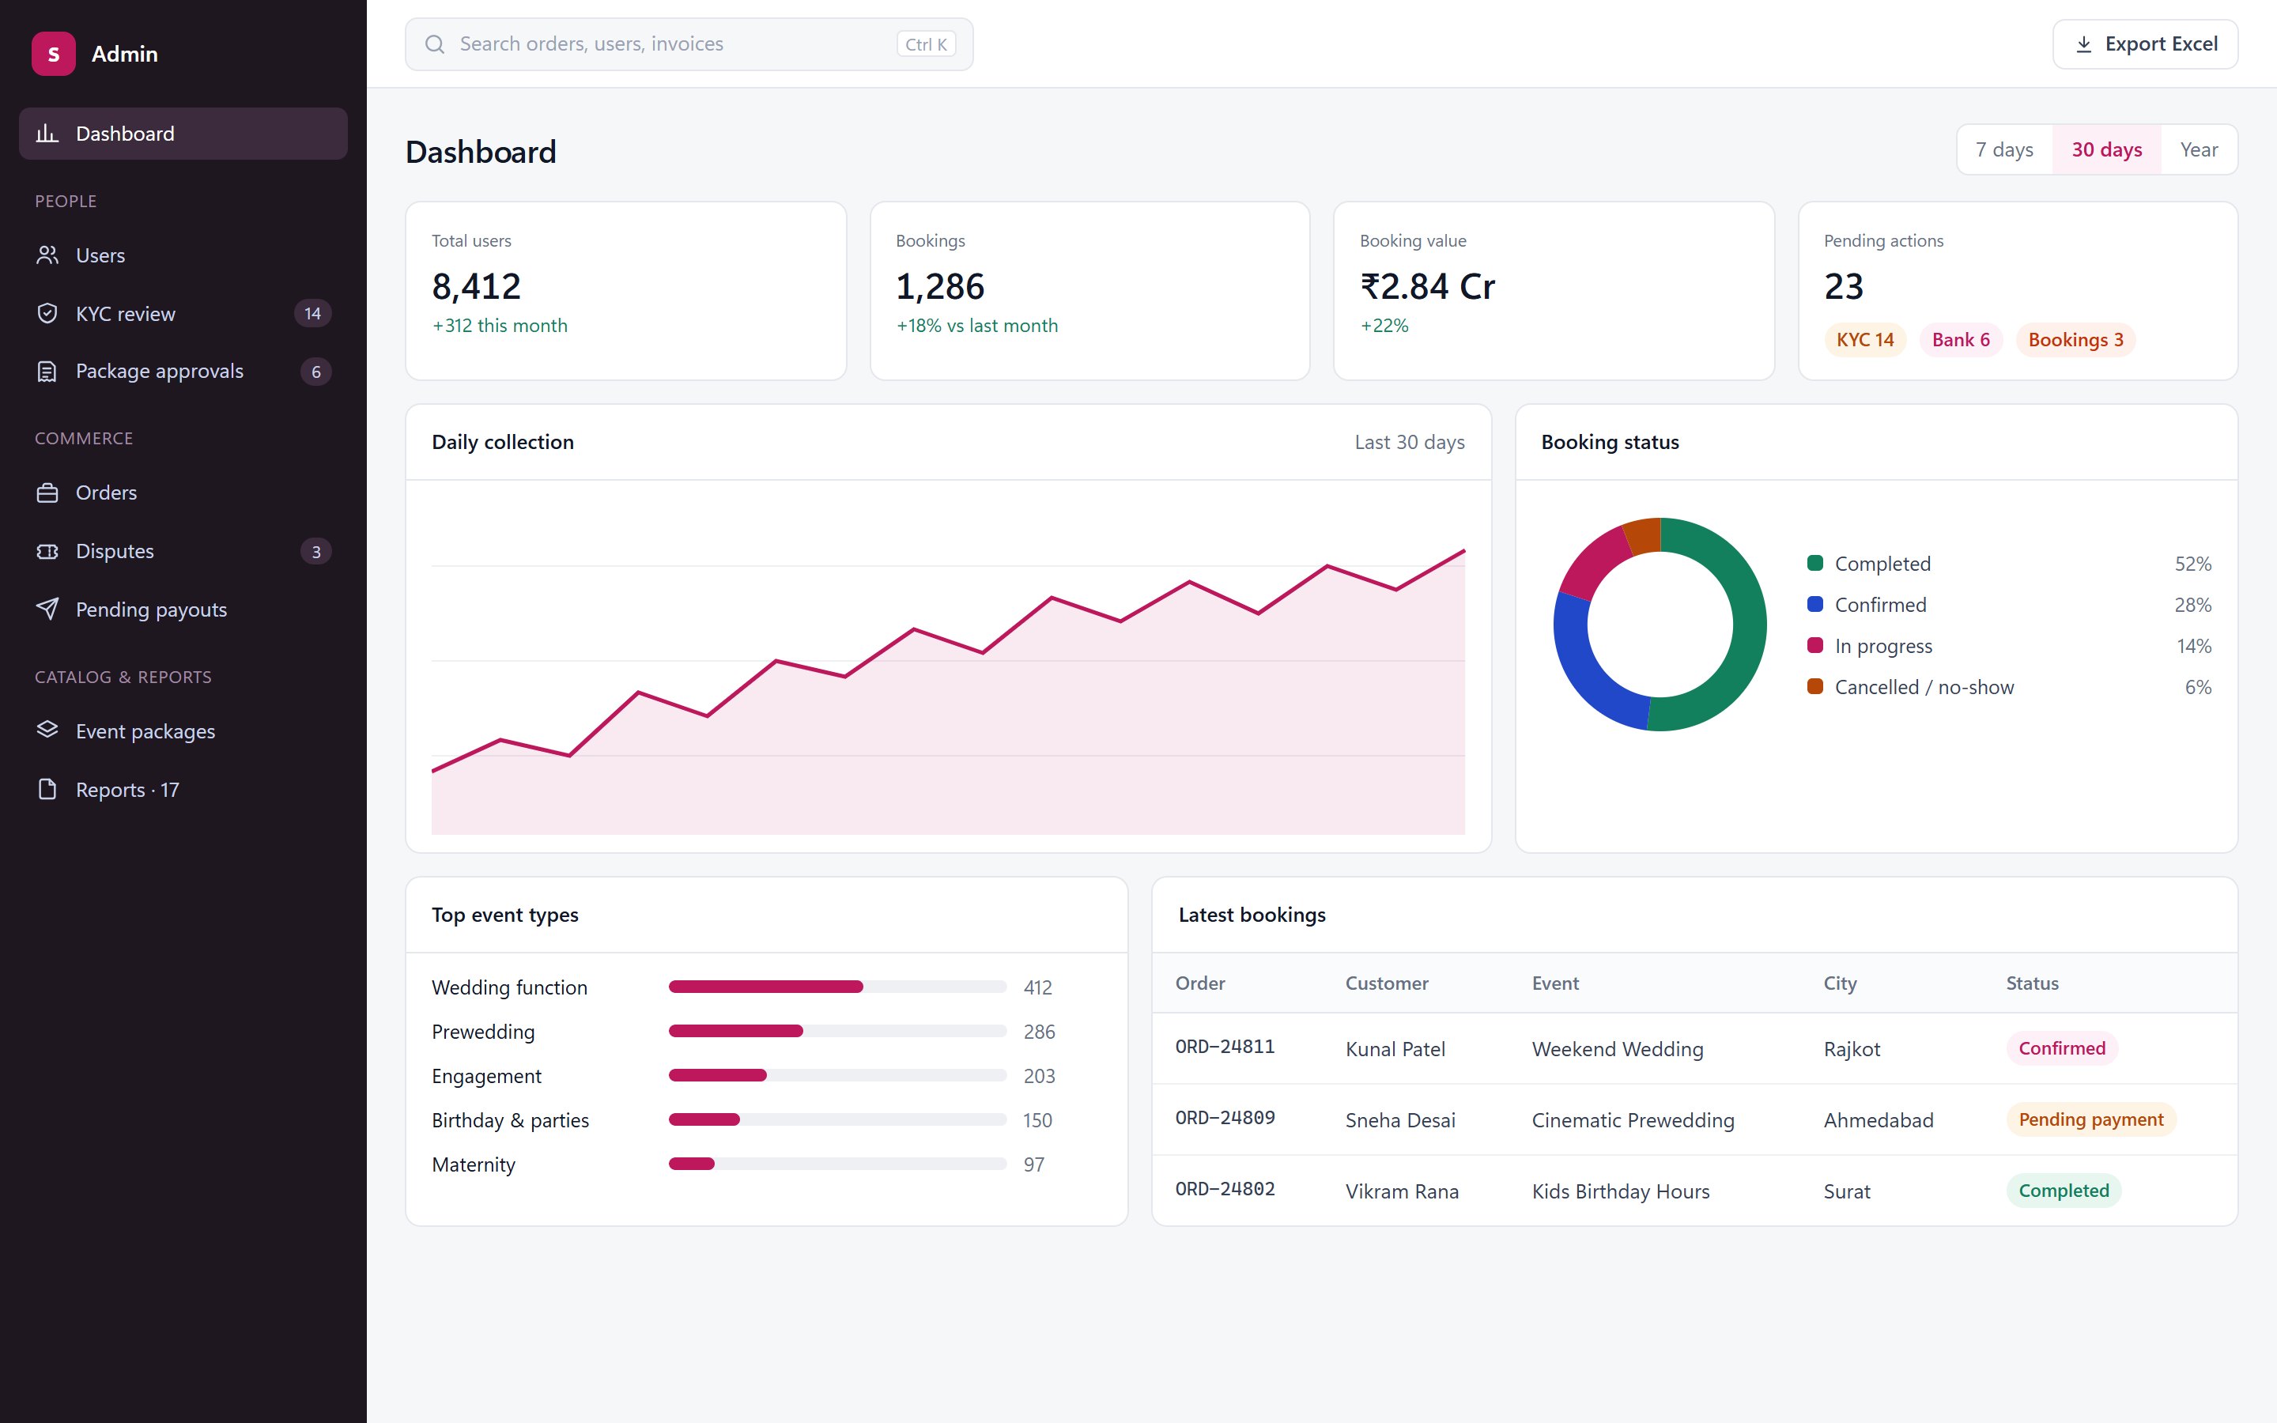Switch range to Year
2277x1423 pixels.
point(2199,149)
